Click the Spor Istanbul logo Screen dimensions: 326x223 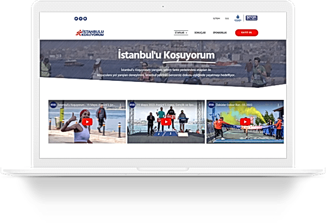point(252,18)
